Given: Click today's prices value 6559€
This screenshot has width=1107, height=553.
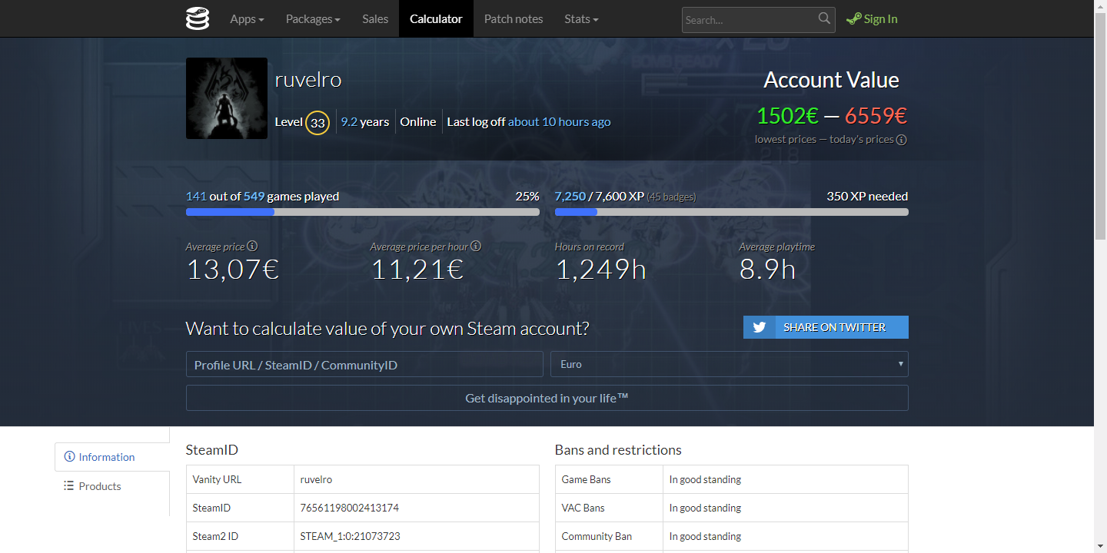Looking at the screenshot, I should point(876,115).
